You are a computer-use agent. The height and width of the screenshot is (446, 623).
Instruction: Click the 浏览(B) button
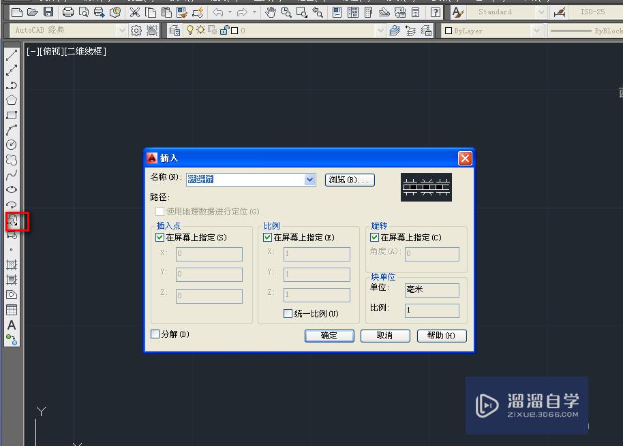click(350, 179)
